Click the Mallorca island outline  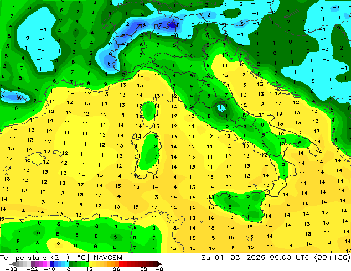(x=35, y=158)
